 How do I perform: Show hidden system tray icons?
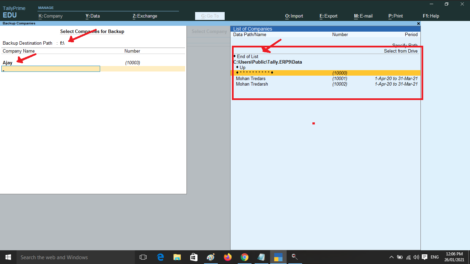coord(391,257)
